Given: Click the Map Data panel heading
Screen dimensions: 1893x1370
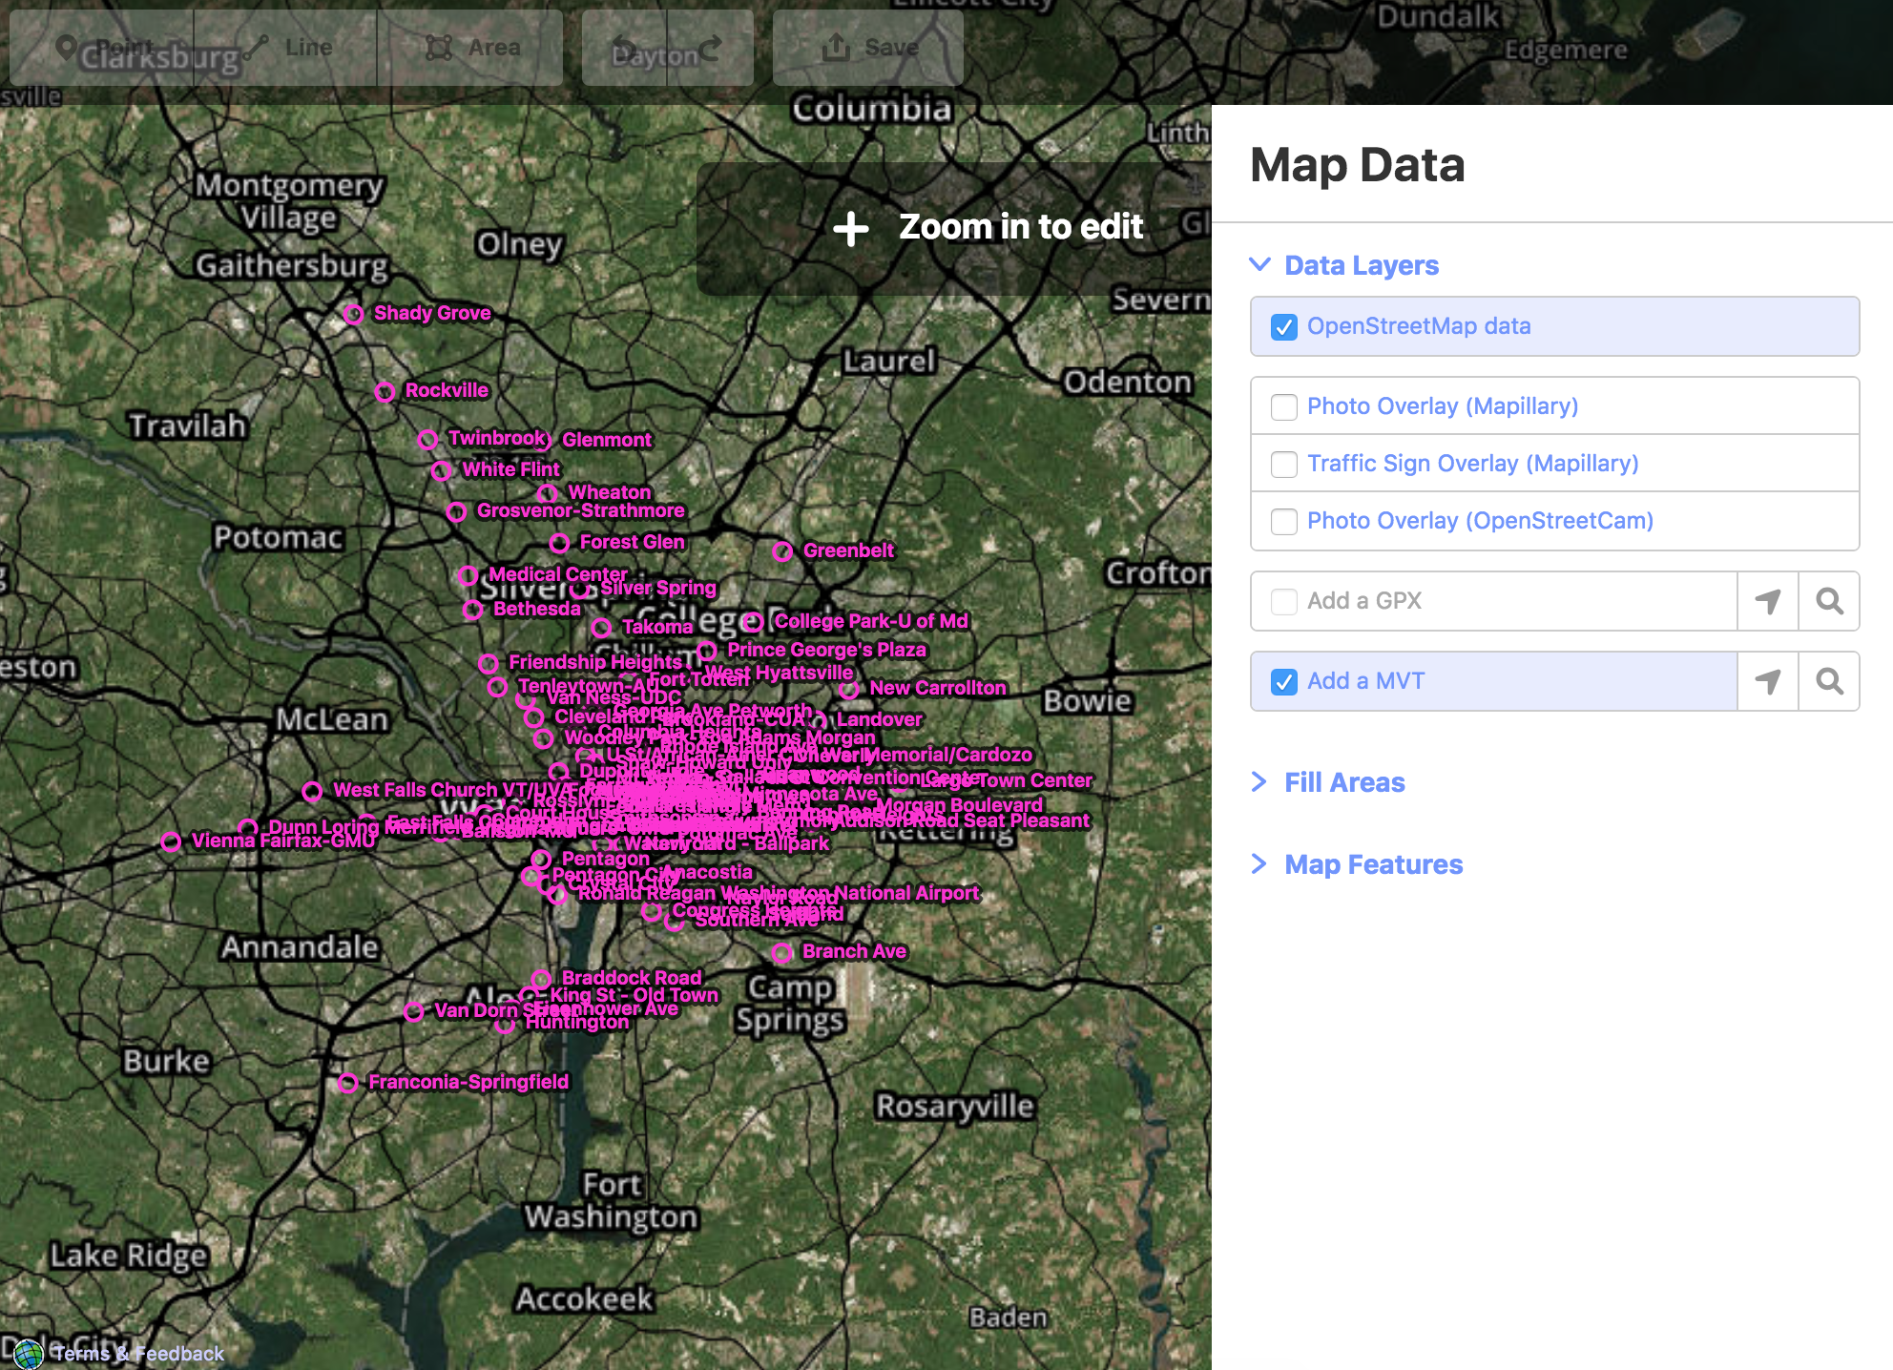Looking at the screenshot, I should tap(1357, 165).
